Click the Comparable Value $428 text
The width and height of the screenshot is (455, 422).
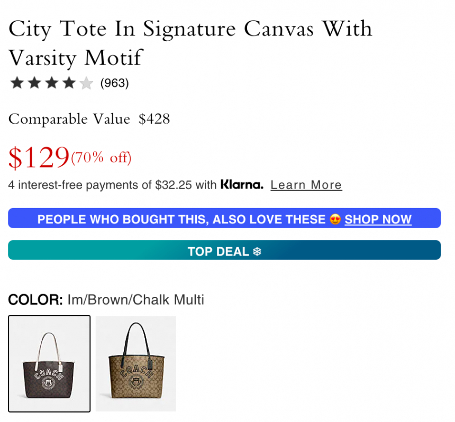point(89,119)
